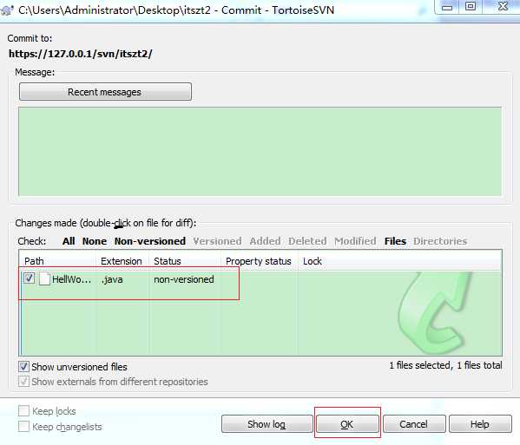Viewport: 520px width, 445px height.
Task: Click the HelloWorld java file icon
Action: (x=44, y=279)
